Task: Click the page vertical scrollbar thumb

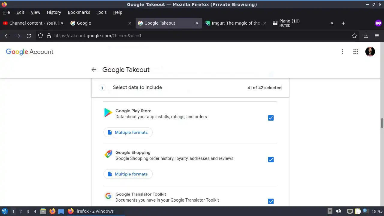Action: 382,123
